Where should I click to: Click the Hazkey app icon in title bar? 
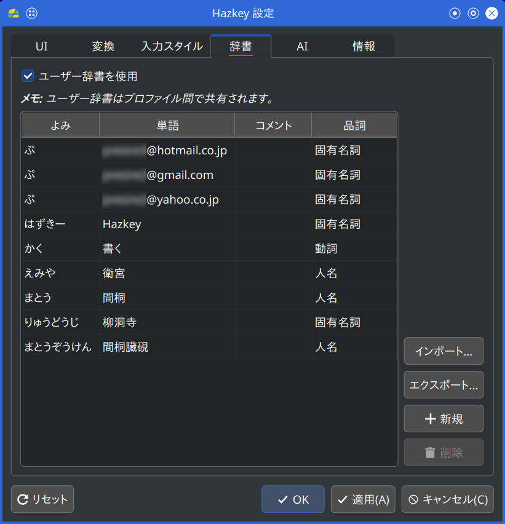pyautogui.click(x=14, y=14)
